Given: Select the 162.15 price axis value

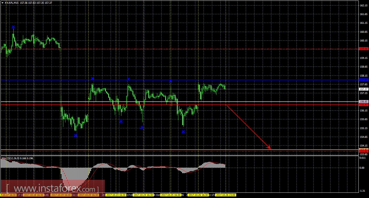Looking at the screenshot, I should (x=364, y=6).
